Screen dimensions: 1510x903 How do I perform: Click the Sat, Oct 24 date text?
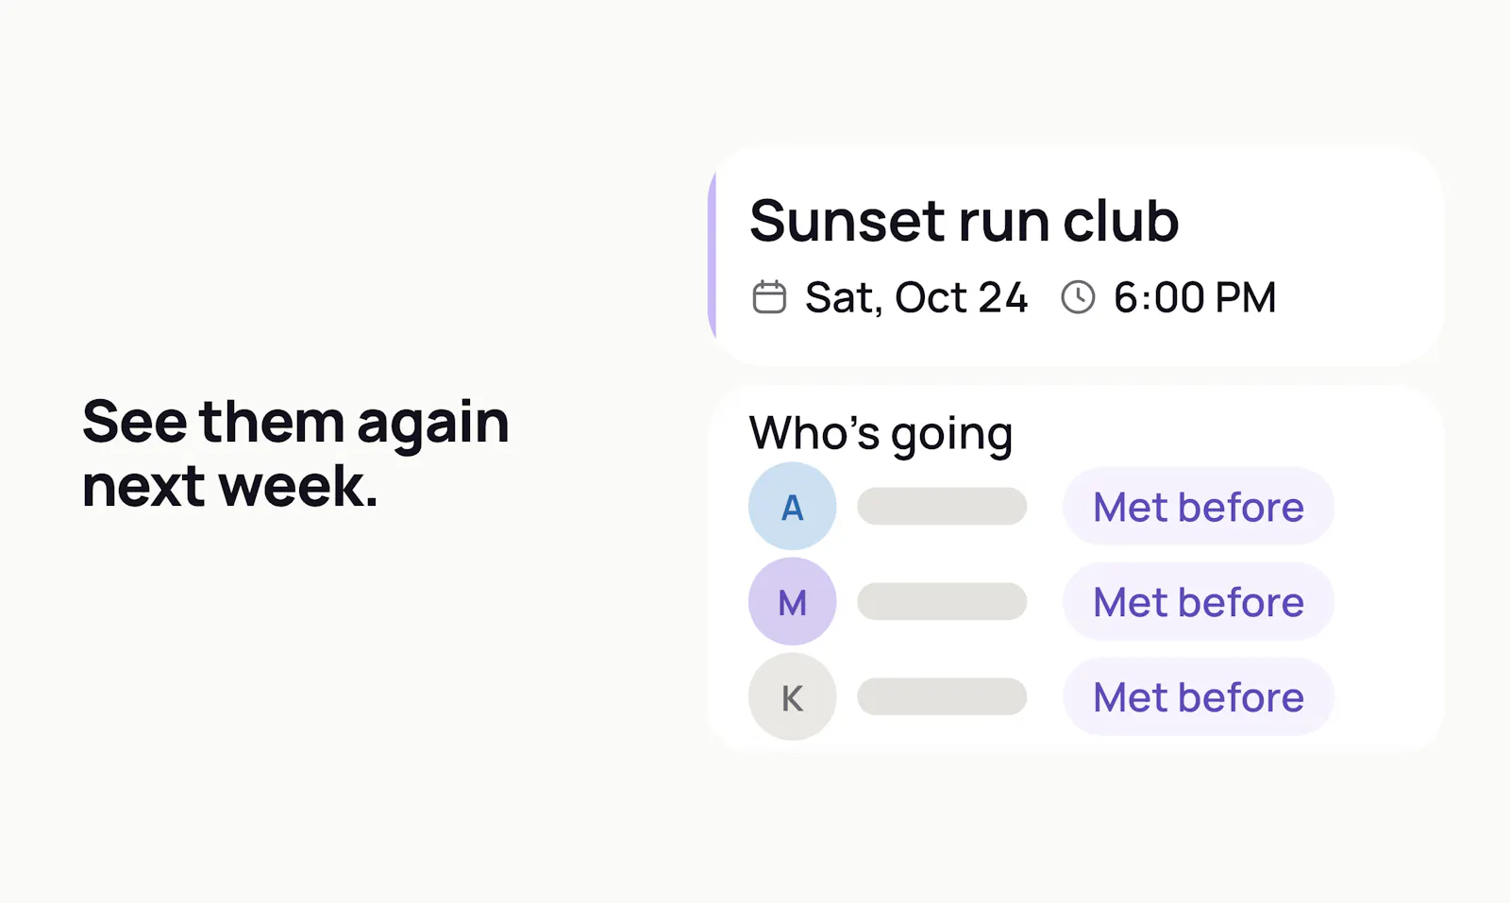click(x=916, y=298)
